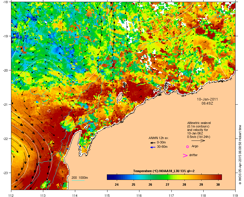The image size is (244, 197).
Task: Click the IMOS copyright timestamp text
Action: coord(240,155)
